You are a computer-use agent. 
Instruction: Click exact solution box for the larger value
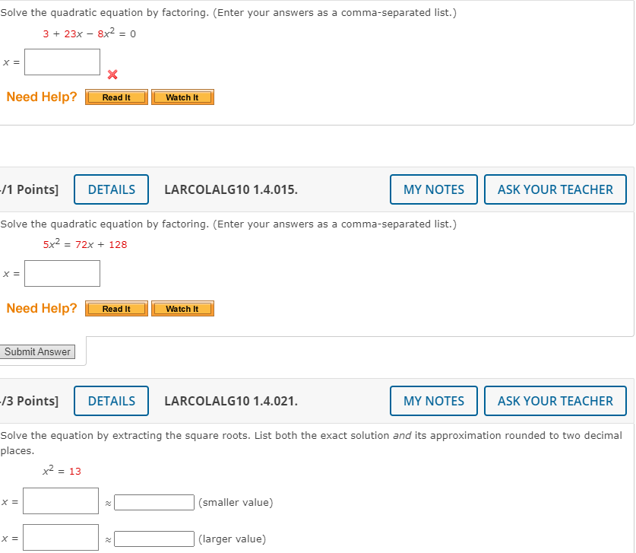tap(61, 538)
